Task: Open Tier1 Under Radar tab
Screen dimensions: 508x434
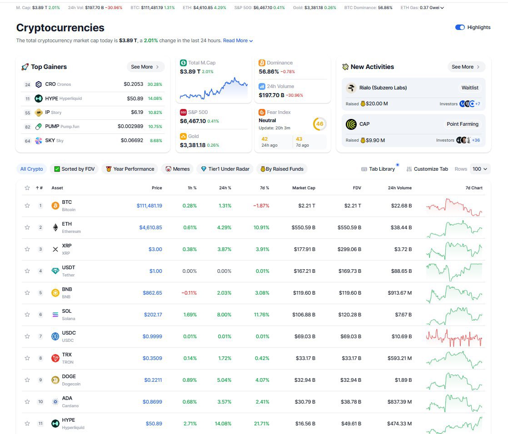Action: (225, 169)
